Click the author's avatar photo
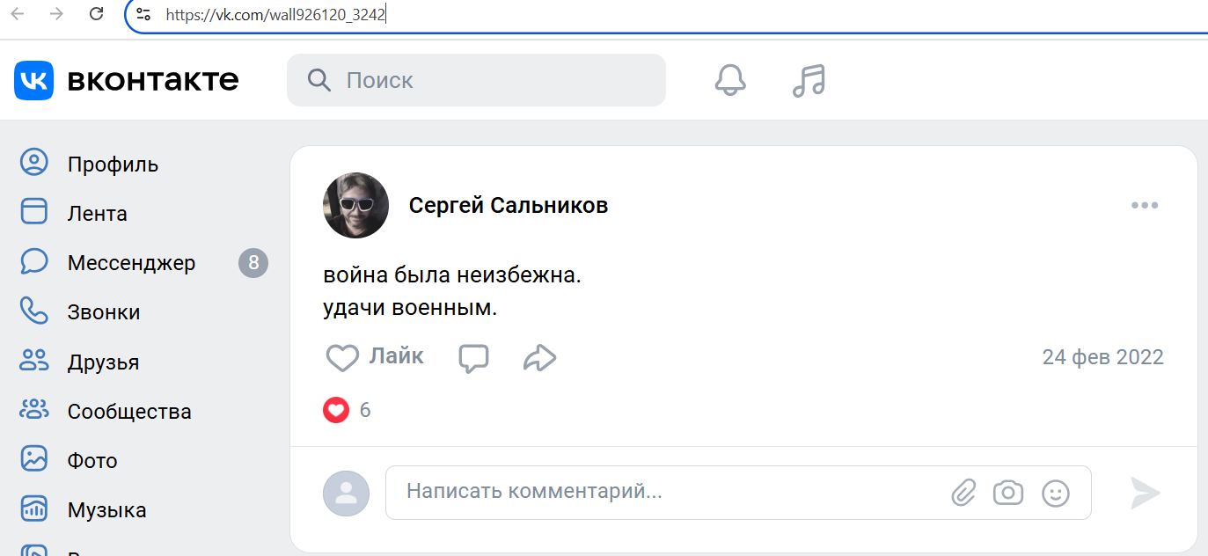The height and width of the screenshot is (556, 1208). point(355,206)
